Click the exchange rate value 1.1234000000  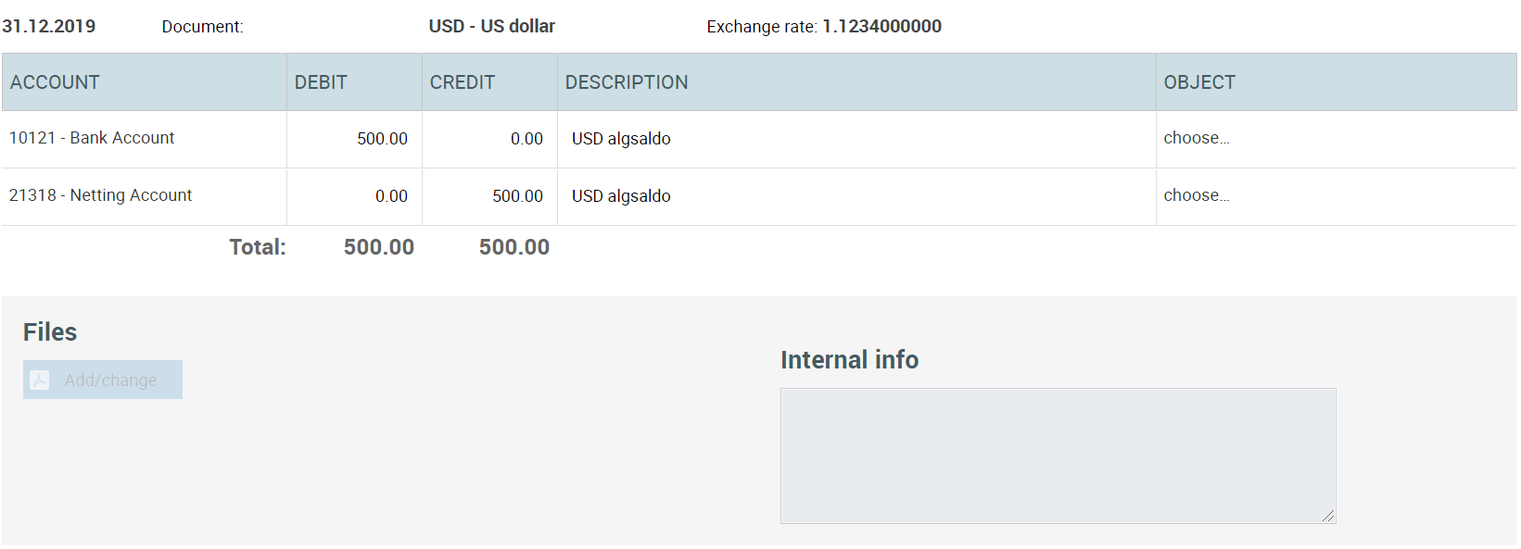(x=882, y=26)
